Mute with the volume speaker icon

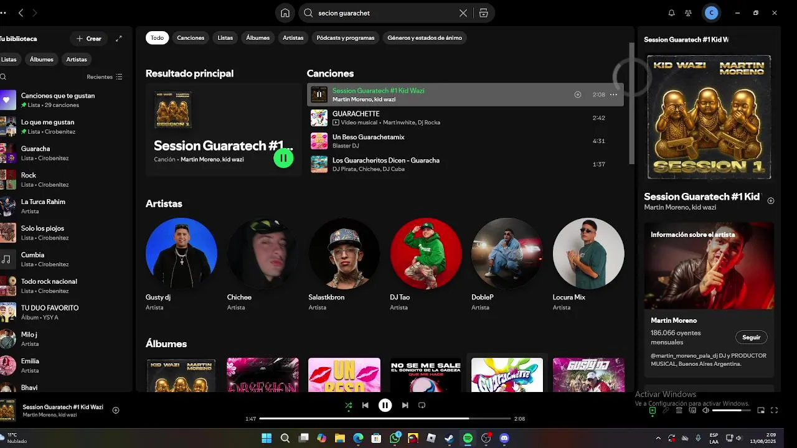pyautogui.click(x=705, y=410)
